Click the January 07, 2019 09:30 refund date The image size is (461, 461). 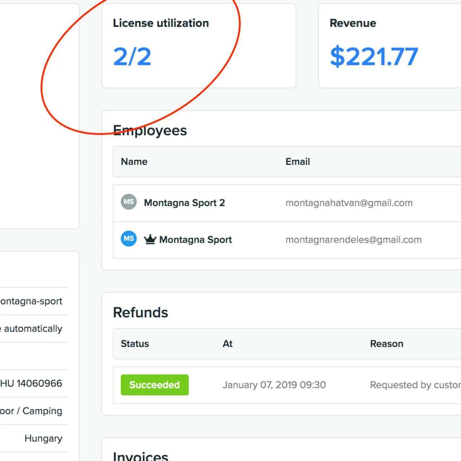pos(274,385)
